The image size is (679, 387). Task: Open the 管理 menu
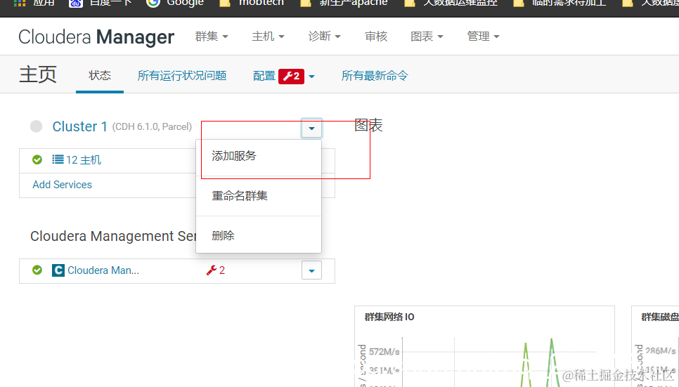[x=483, y=37]
